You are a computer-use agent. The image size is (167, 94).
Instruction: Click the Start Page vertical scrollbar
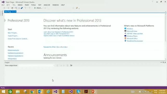tap(165, 28)
